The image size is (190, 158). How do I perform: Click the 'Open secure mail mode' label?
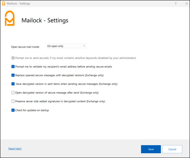(25, 47)
